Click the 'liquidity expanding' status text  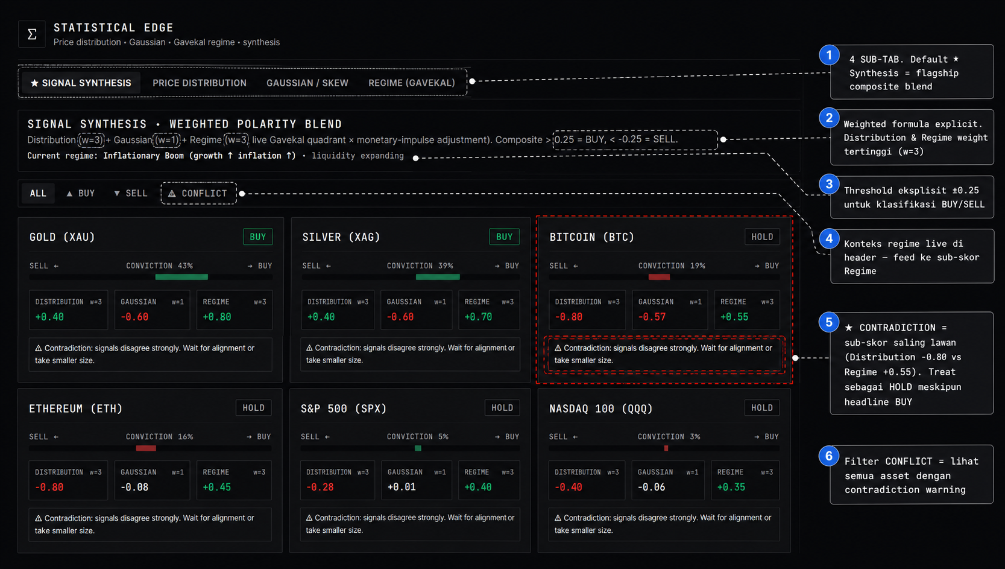click(358, 156)
